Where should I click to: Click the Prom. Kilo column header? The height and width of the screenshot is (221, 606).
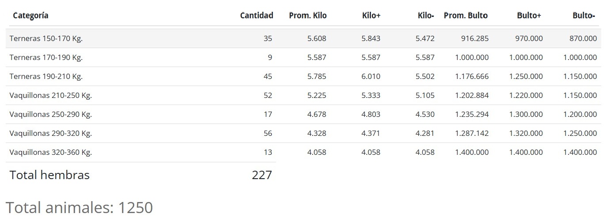[307, 15]
